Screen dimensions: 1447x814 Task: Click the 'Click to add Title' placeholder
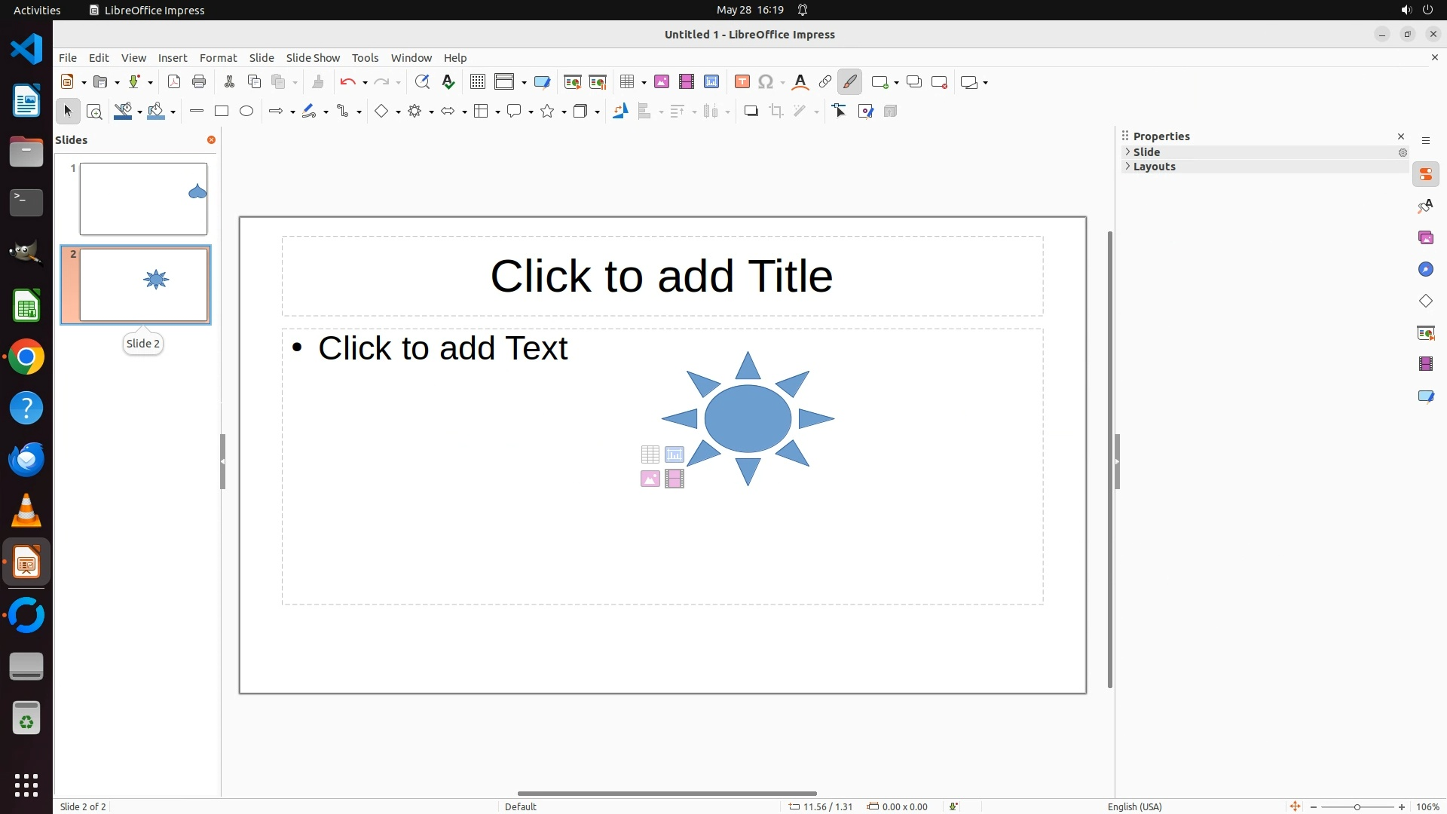click(x=662, y=276)
